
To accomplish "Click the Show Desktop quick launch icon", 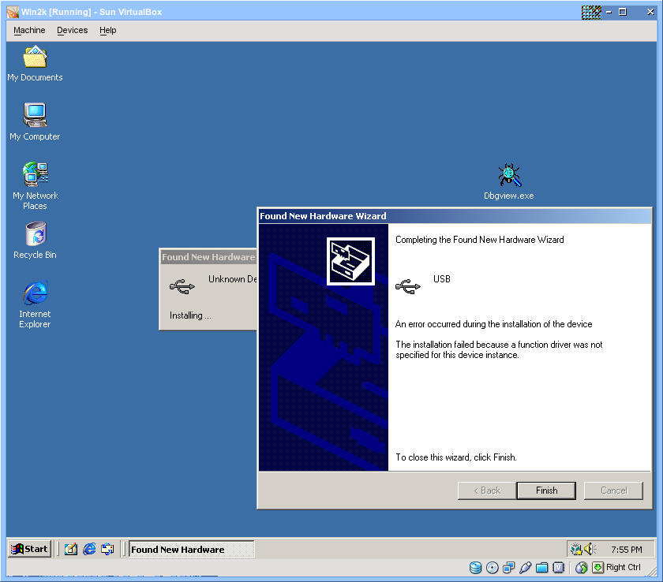I will [x=70, y=549].
